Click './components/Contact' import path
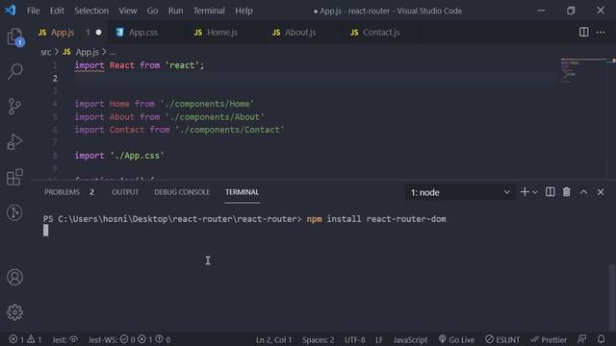The height and width of the screenshot is (346, 616). [229, 130]
